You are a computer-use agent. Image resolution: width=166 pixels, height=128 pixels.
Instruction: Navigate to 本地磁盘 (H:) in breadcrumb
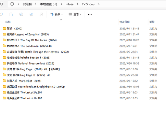pos(49,4)
